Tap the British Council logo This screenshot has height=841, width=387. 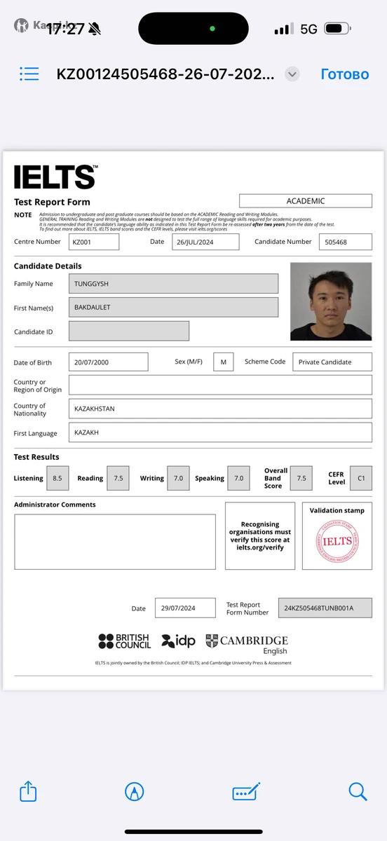[x=125, y=641]
